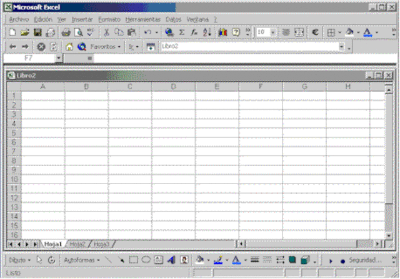Go forward with Web toolbar arrow
This screenshot has height=279, width=400.
click(25, 47)
